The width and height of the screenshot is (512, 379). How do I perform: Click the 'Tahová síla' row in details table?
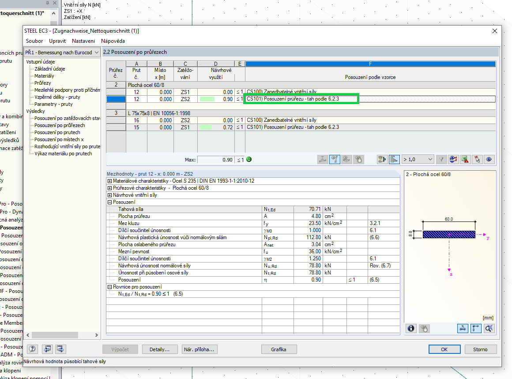tap(253, 209)
